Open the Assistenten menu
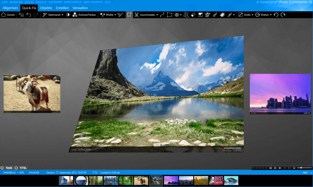The image size is (313, 187). pos(55,2)
